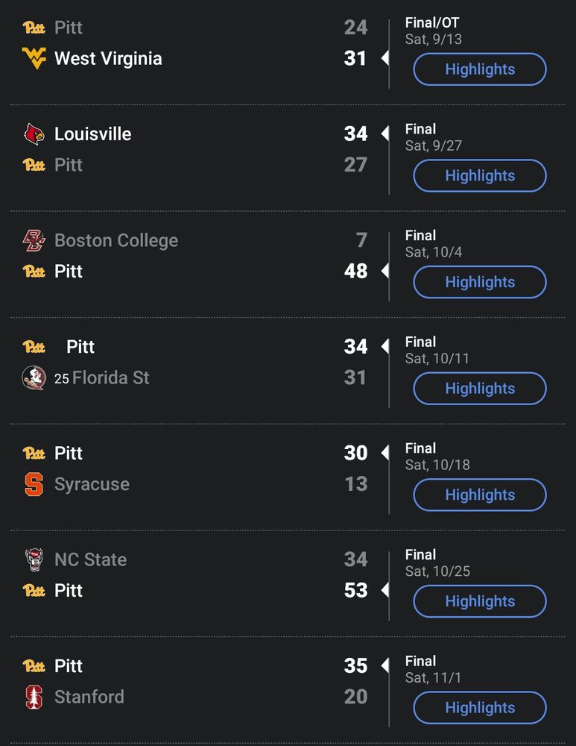Image resolution: width=576 pixels, height=746 pixels.
Task: Click the Final/OT game status text
Action: pyautogui.click(x=432, y=22)
